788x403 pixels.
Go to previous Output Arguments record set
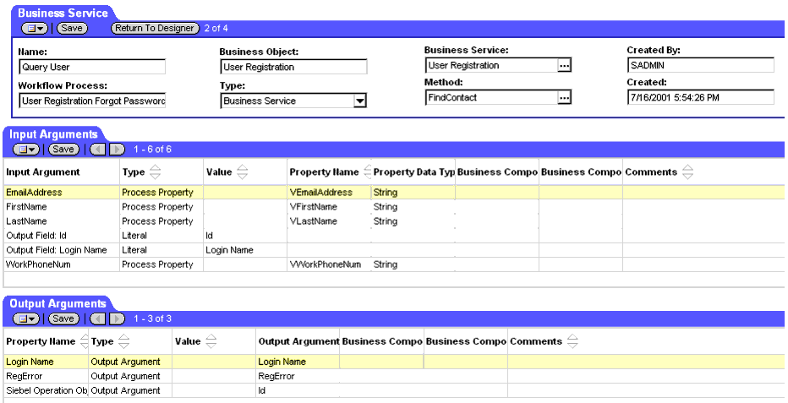(x=98, y=319)
